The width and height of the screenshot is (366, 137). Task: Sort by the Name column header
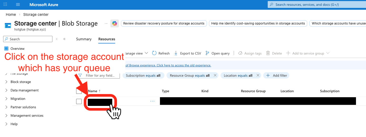(94, 91)
